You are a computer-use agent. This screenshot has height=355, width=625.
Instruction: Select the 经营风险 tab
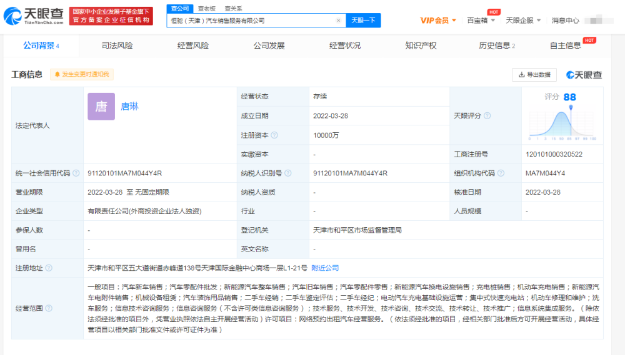[x=193, y=46]
